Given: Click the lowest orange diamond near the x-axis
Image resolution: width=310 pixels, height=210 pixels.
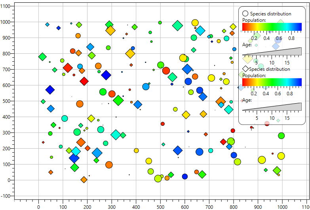Looking at the screenshot, I should pyautogui.click(x=84, y=180).
